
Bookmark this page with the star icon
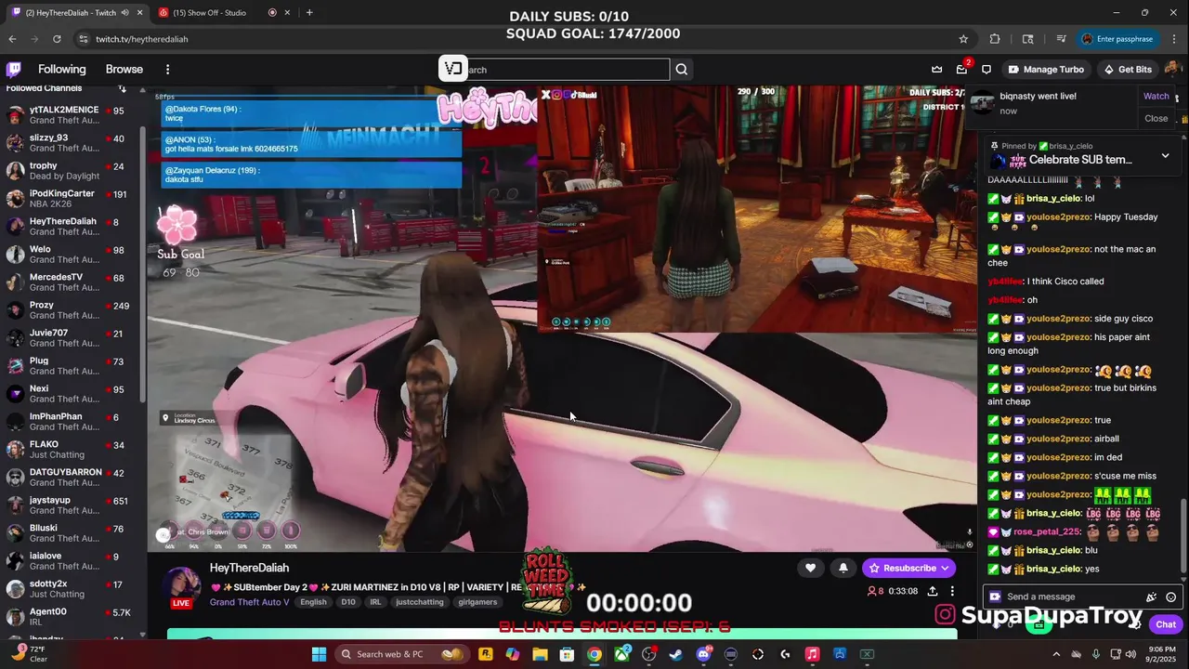coord(963,39)
